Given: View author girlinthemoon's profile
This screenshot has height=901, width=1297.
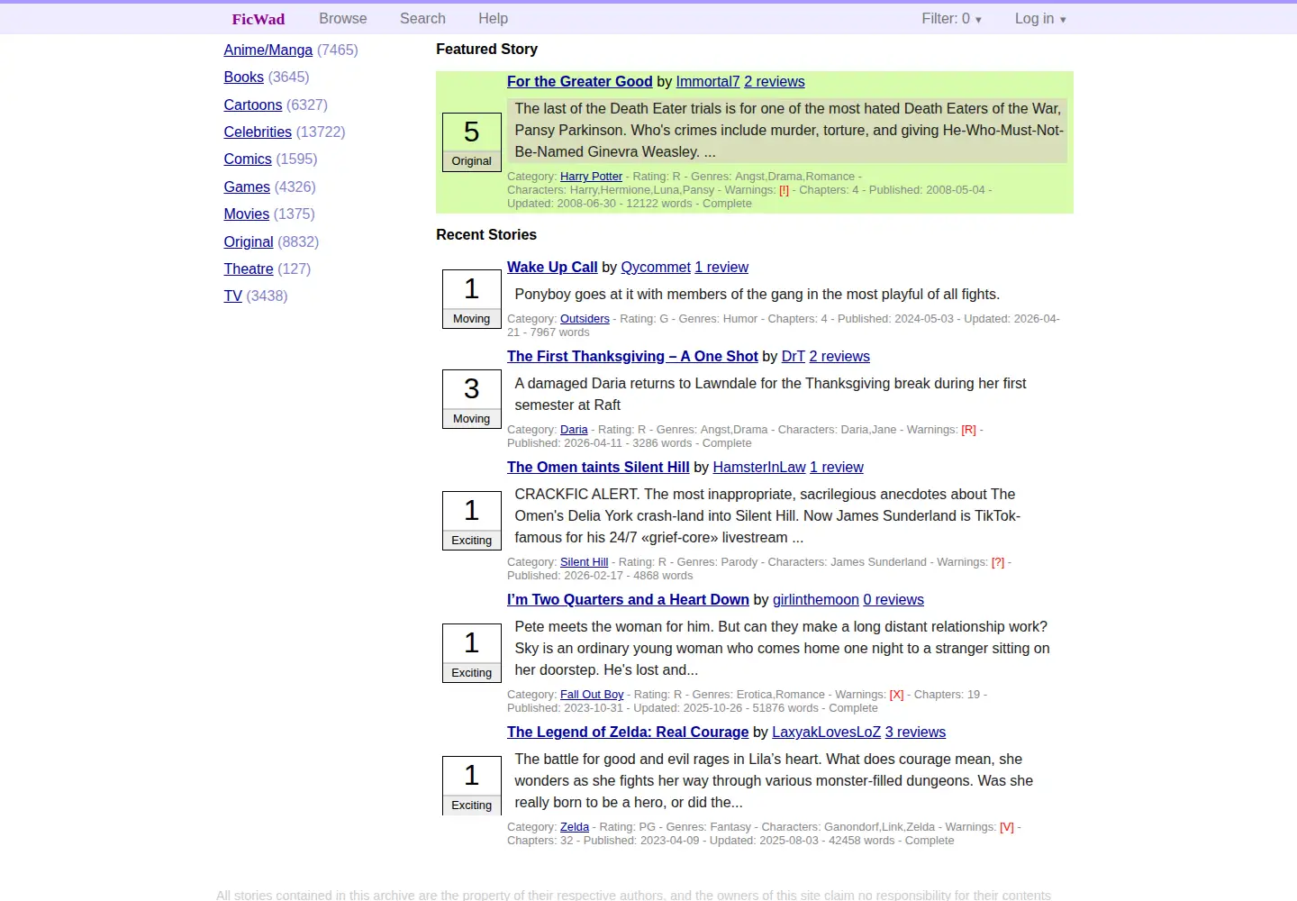Looking at the screenshot, I should coord(816,600).
